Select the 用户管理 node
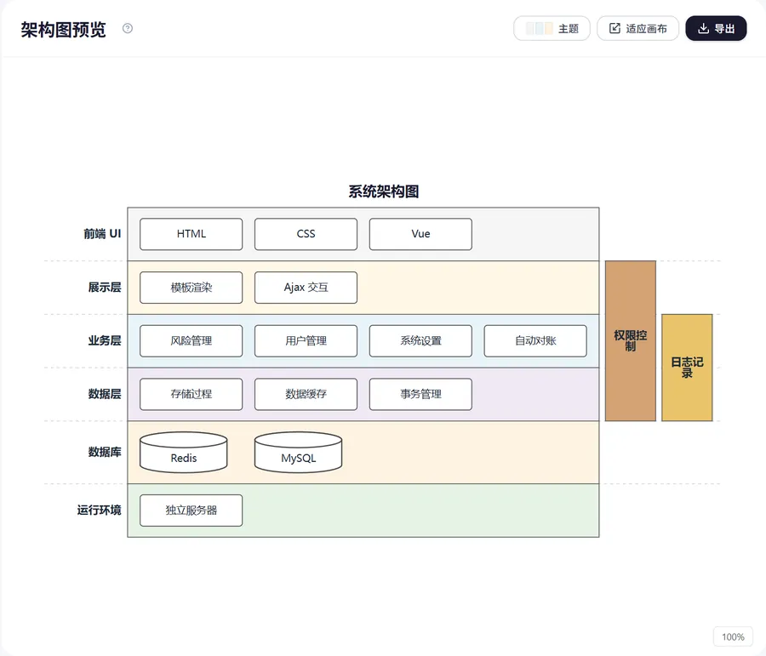Viewport: 766px width, 656px height. pyautogui.click(x=306, y=341)
